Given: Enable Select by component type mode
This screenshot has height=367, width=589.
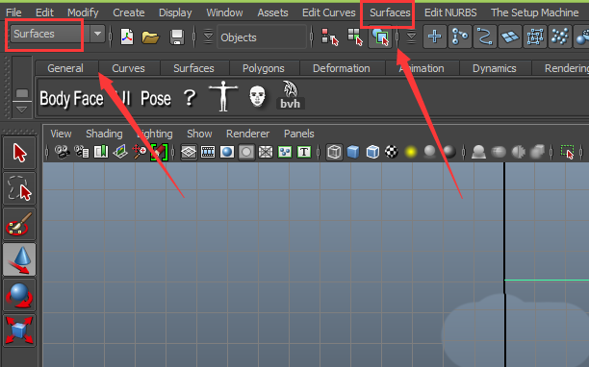Looking at the screenshot, I should coord(380,37).
